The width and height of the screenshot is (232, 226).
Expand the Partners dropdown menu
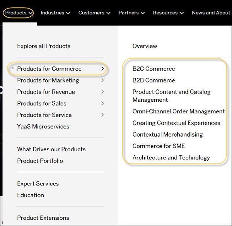click(131, 13)
